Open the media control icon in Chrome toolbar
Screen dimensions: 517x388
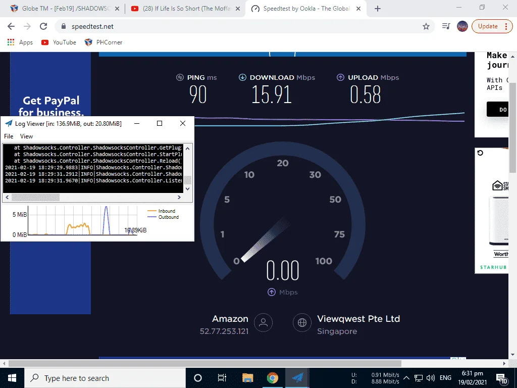[x=446, y=26]
